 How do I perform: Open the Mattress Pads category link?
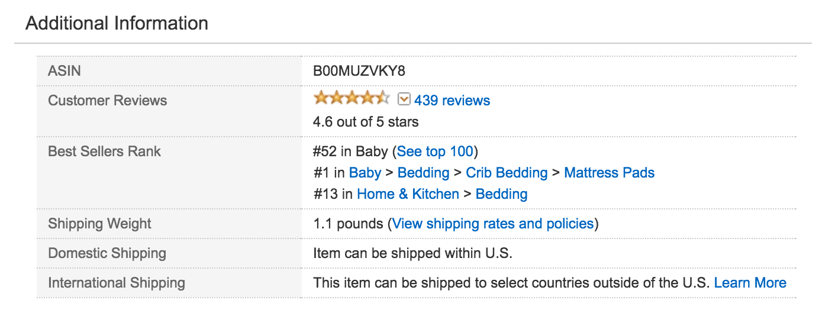coord(609,173)
